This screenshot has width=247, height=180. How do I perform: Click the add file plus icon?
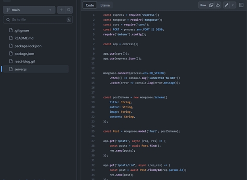pos(61,10)
